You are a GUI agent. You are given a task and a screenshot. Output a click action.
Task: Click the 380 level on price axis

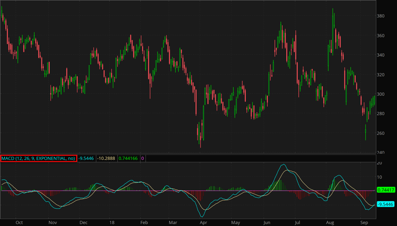[x=381, y=16]
